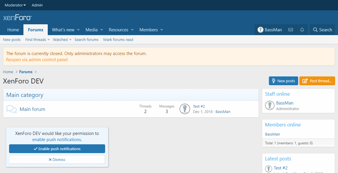Viewport: 338px width, 173px height.
Task: Expand the Members menu arrow
Action: (162, 30)
